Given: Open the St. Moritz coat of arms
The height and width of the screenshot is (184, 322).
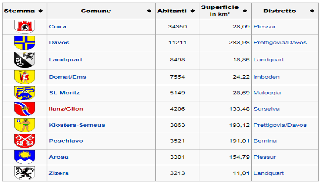Looking at the screenshot, I should 25,93.
